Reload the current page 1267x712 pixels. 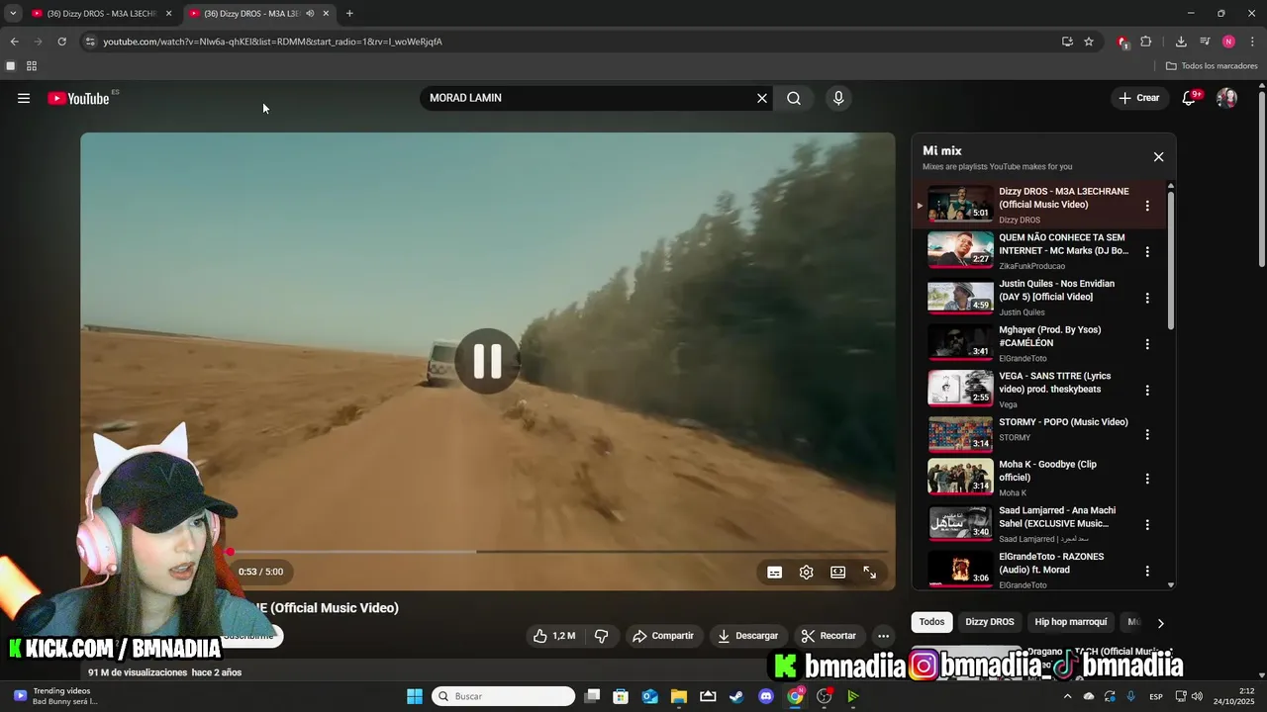pyautogui.click(x=61, y=42)
